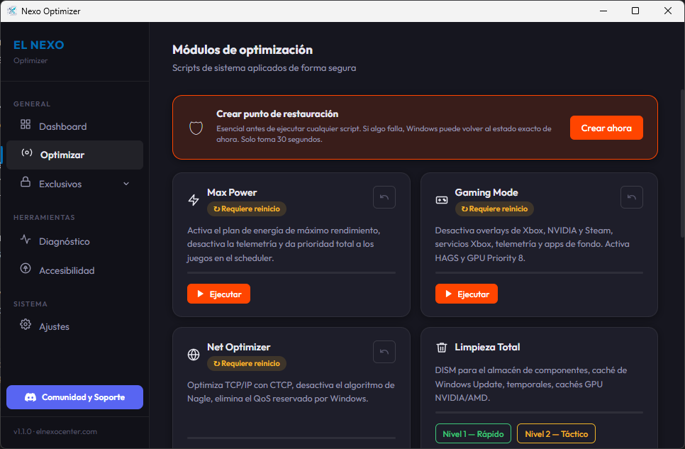The image size is (685, 449).
Task: Open Ajustes from the sidebar
Action: 50,326
